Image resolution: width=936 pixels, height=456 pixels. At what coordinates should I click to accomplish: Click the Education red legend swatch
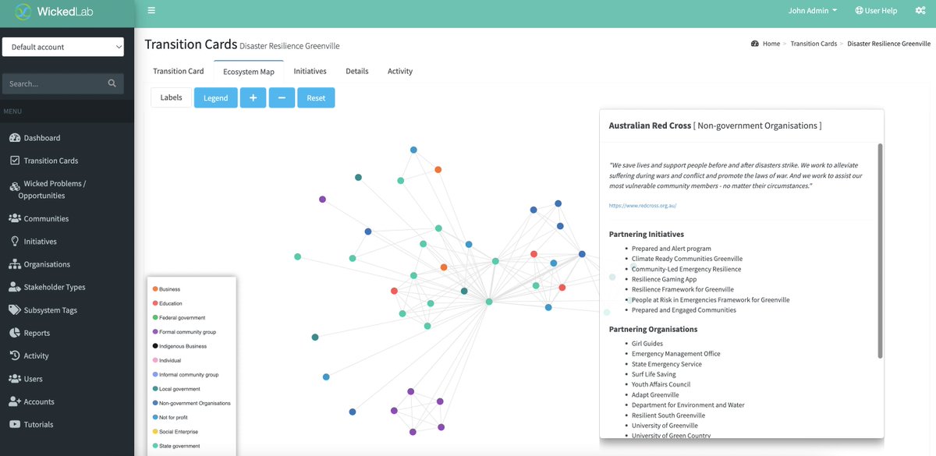click(x=155, y=303)
